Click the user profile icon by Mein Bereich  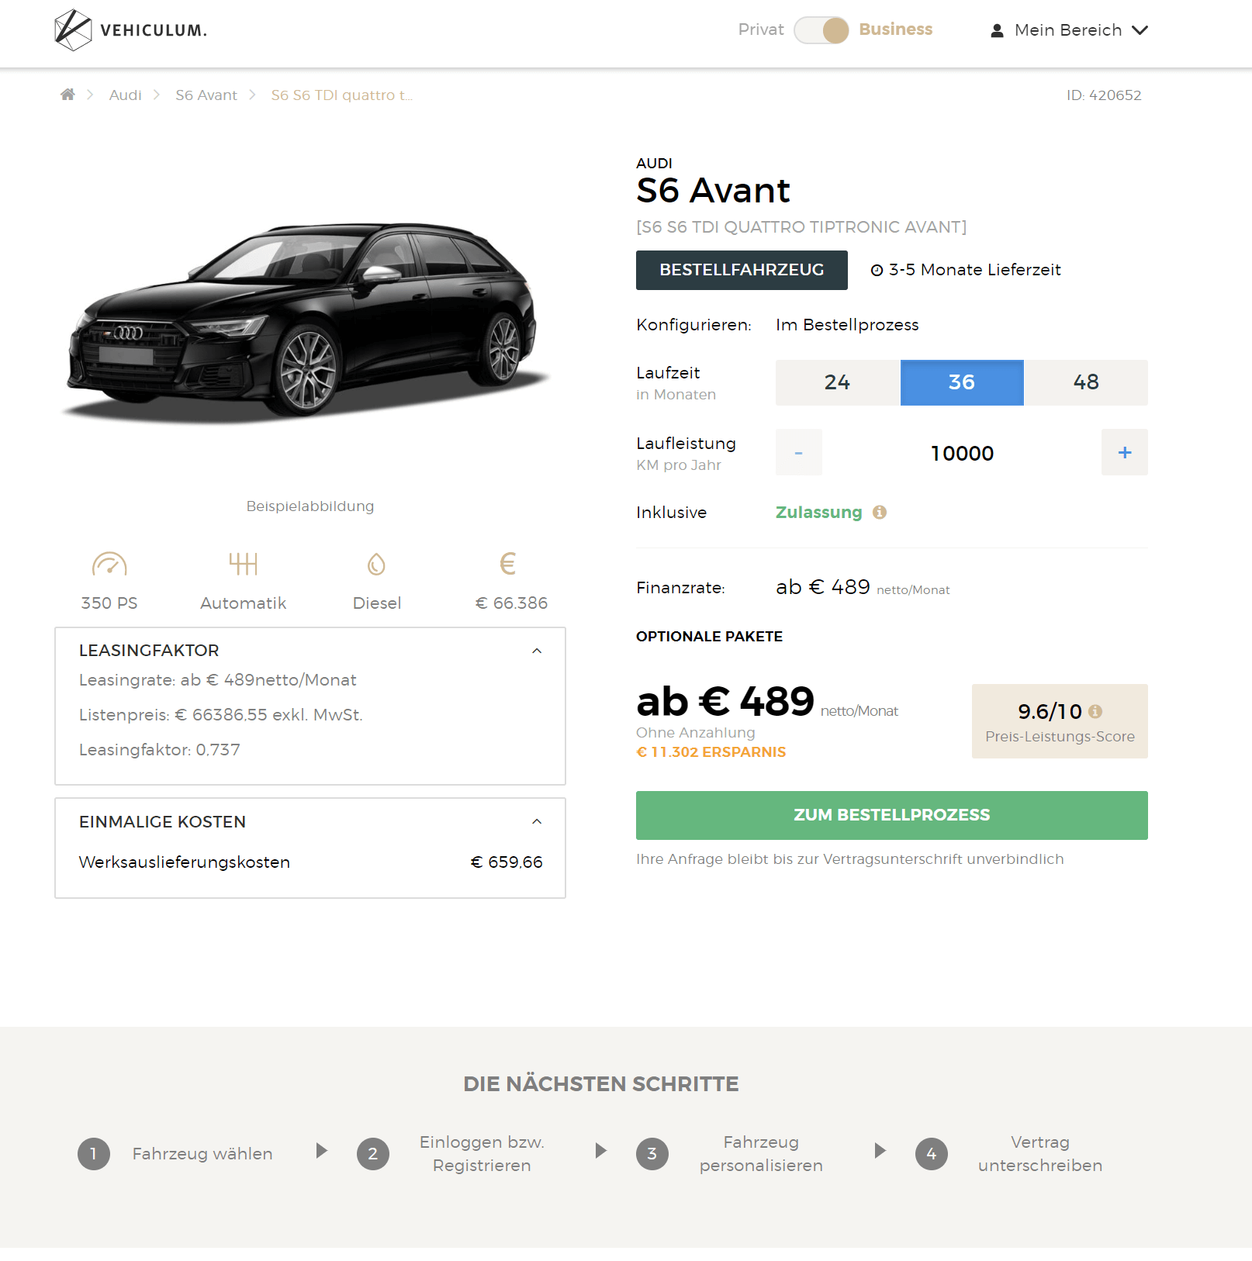[998, 31]
